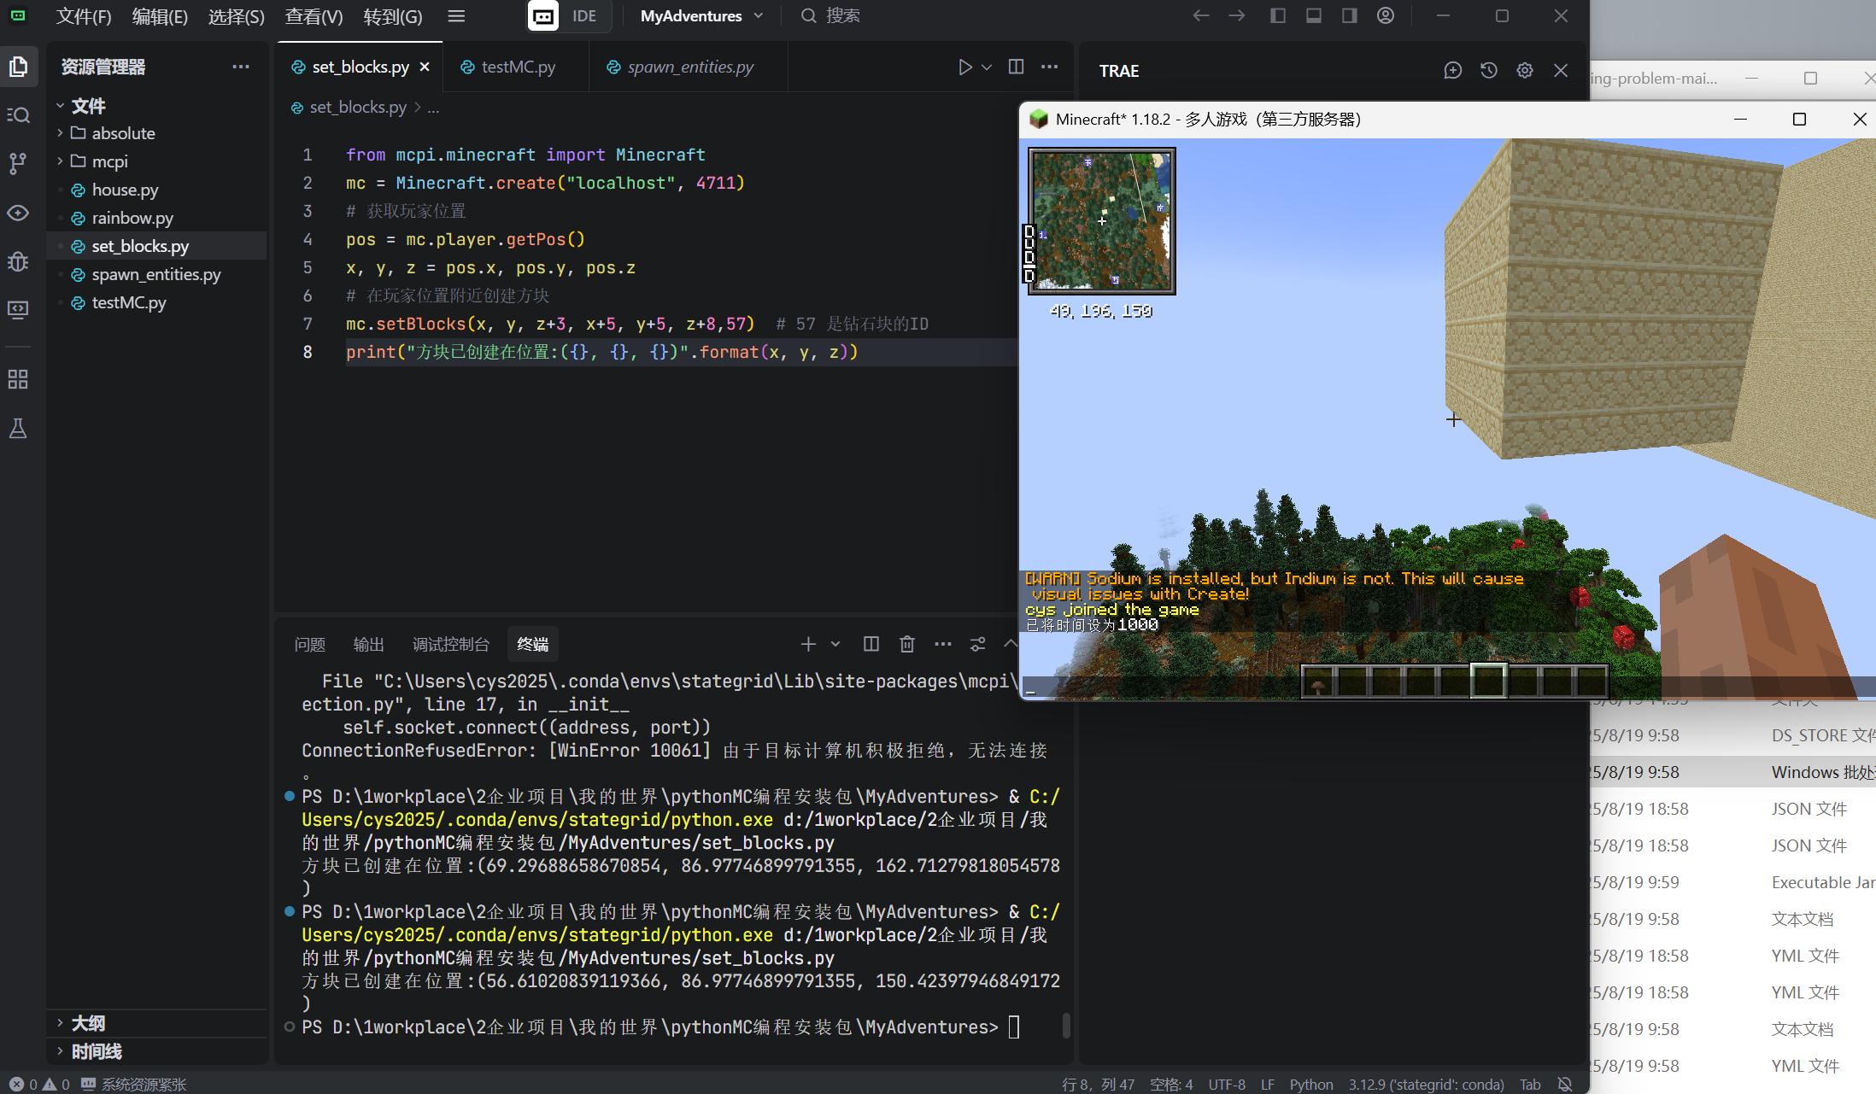Image resolution: width=1876 pixels, height=1094 pixels.
Task: Toggle the secondary sidebar layout icon
Action: coord(1350,15)
